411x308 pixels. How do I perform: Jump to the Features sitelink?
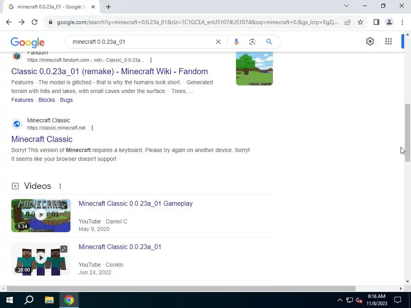(22, 100)
